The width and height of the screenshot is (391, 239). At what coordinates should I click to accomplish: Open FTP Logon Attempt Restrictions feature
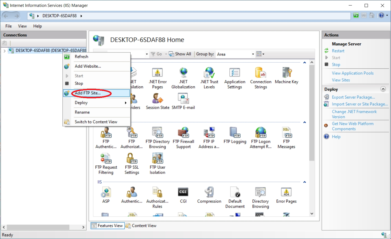click(261, 138)
